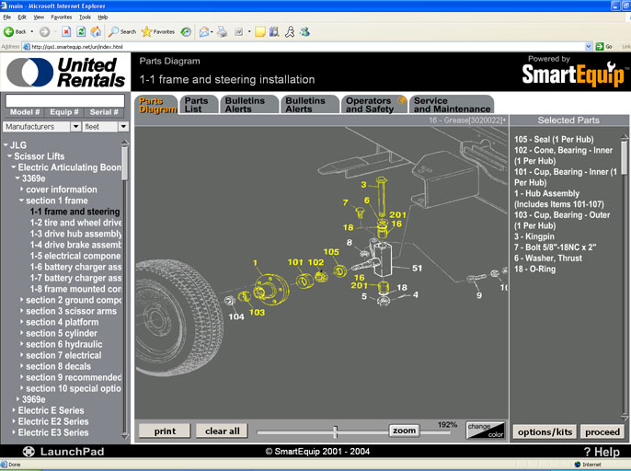Click the zoom button
The height and width of the screenshot is (471, 631).
tap(404, 431)
